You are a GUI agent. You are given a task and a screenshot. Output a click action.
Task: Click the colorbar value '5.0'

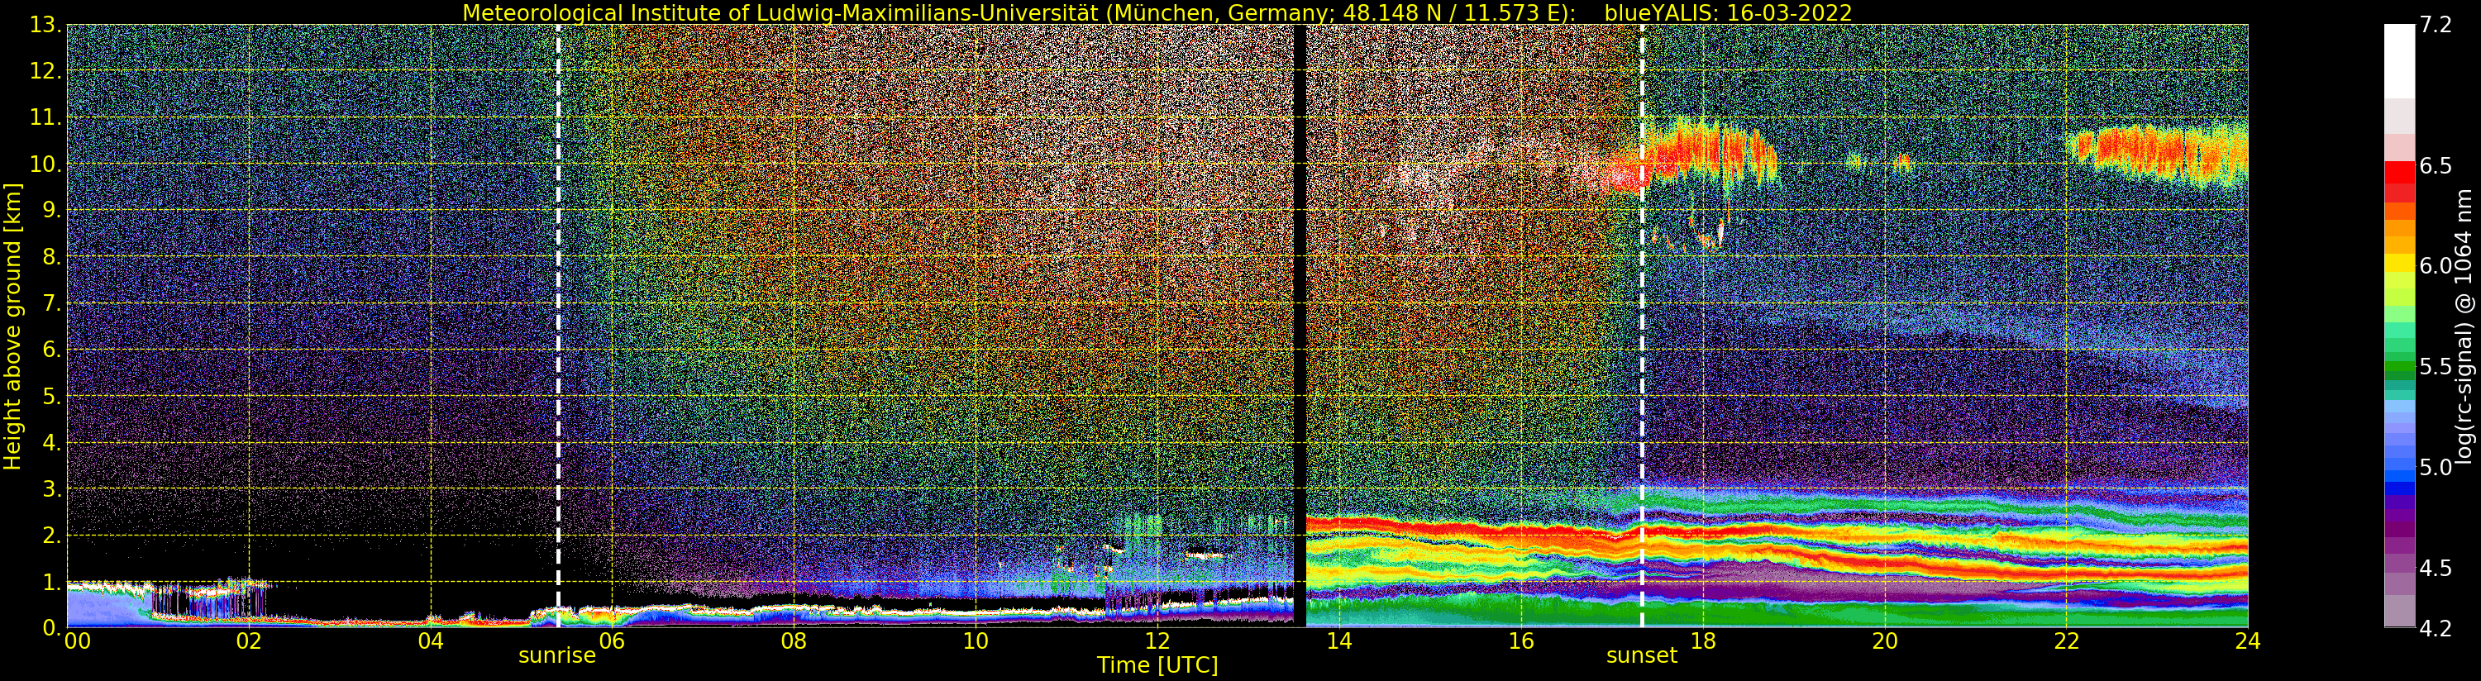coord(2436,467)
